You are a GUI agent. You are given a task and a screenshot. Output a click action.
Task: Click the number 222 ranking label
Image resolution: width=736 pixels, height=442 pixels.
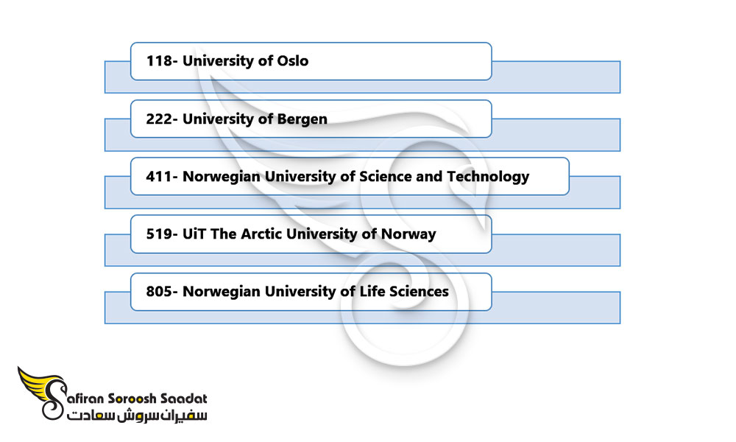pyautogui.click(x=159, y=119)
